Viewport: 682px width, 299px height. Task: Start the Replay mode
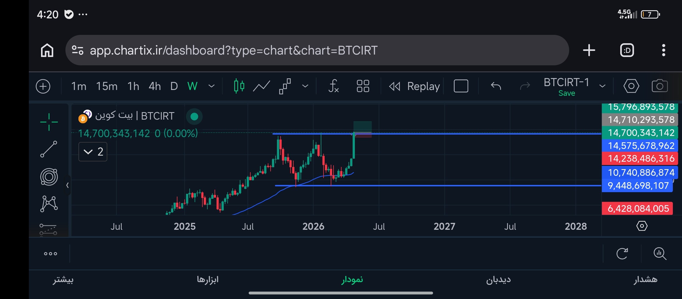coord(414,86)
